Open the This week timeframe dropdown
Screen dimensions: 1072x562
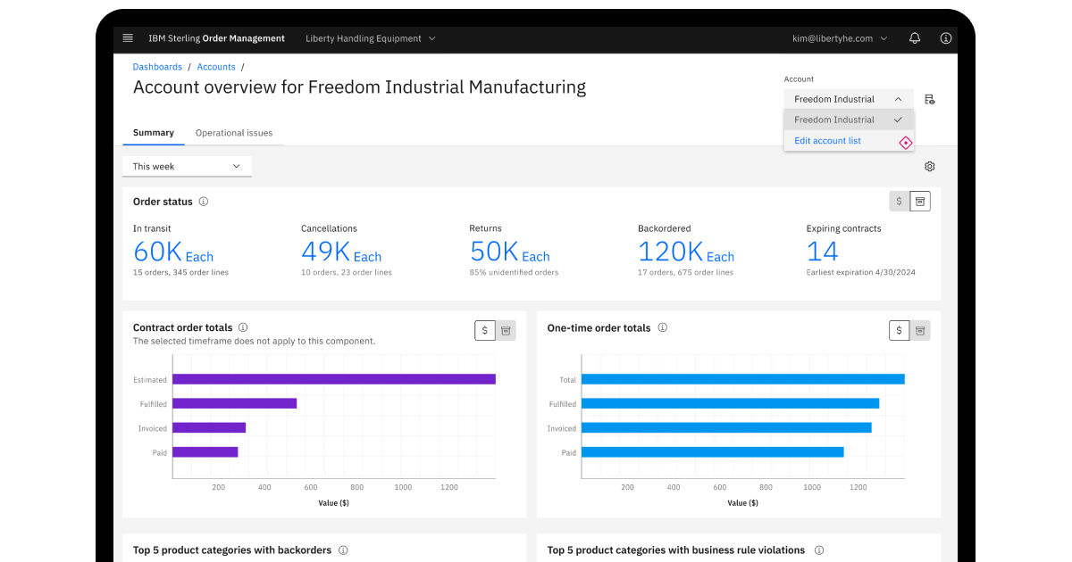pos(187,166)
